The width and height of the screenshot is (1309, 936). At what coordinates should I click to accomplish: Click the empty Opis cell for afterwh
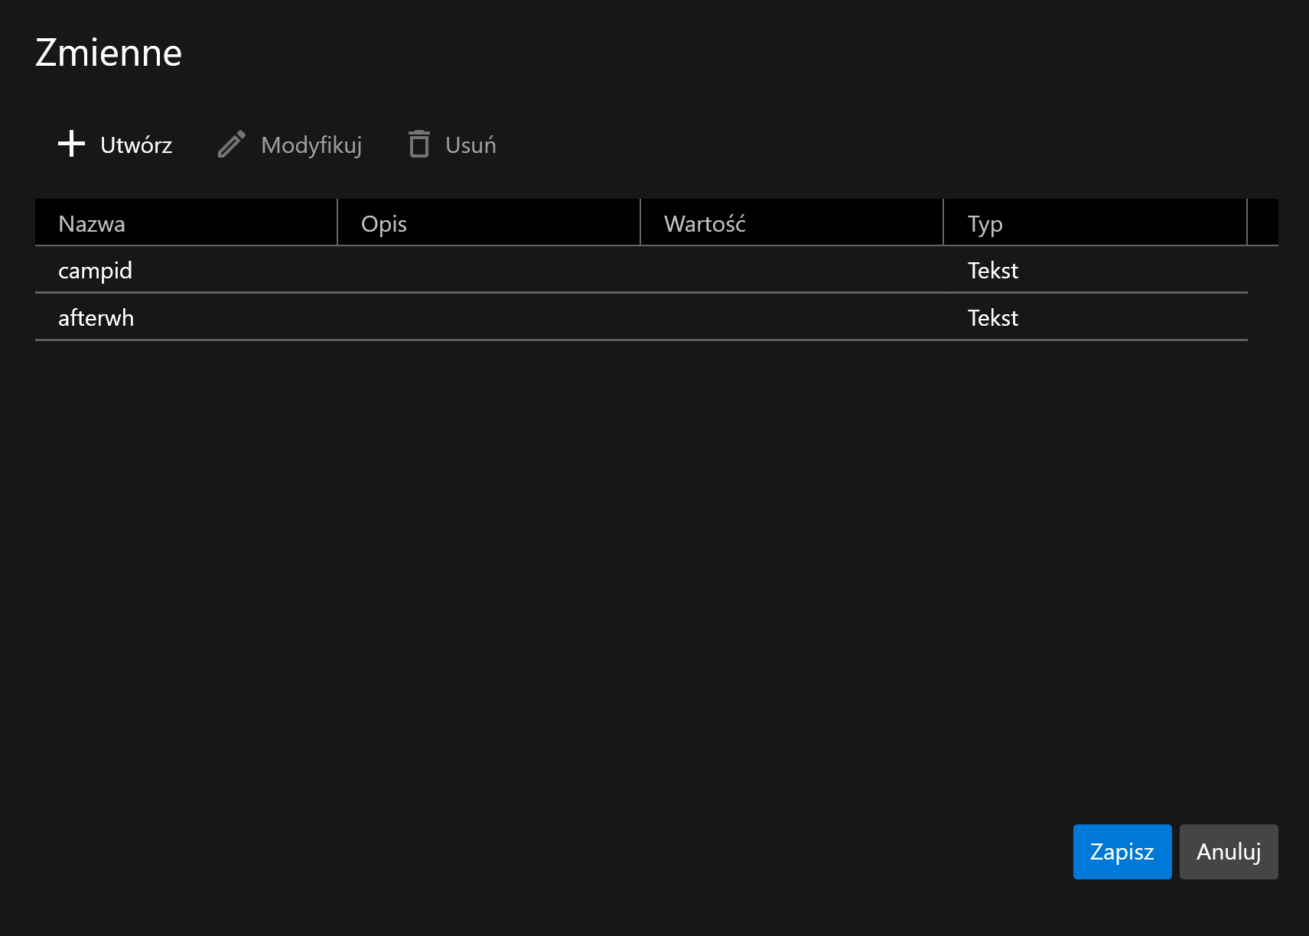[488, 317]
